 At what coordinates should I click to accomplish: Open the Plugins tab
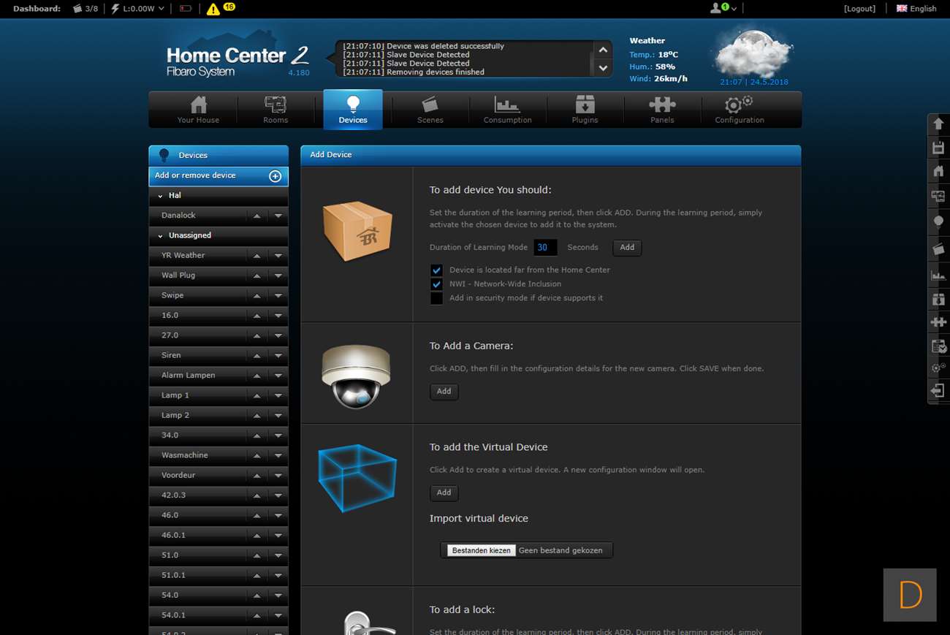(585, 110)
